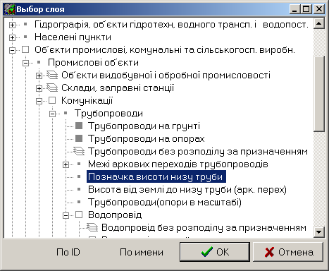Toggle checkbox next to Комунікації
The height and width of the screenshot is (271, 329).
point(52,100)
